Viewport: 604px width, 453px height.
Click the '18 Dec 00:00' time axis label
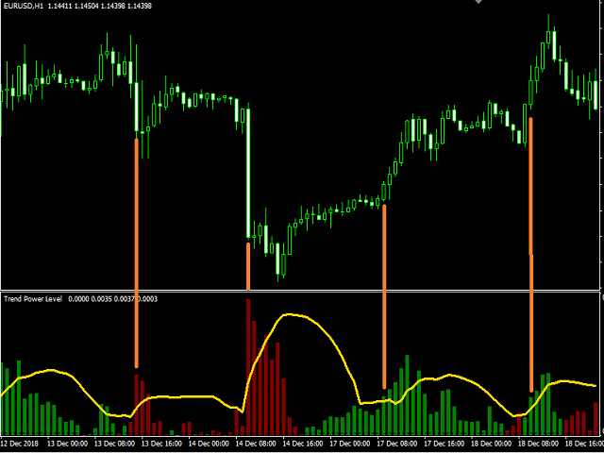(x=492, y=444)
